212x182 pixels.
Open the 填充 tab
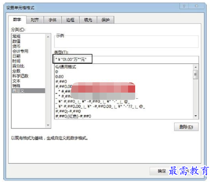coord(88,20)
